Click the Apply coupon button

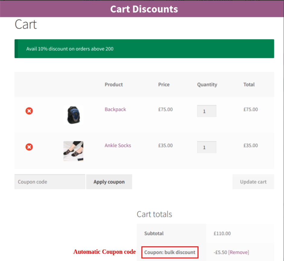[x=109, y=182]
